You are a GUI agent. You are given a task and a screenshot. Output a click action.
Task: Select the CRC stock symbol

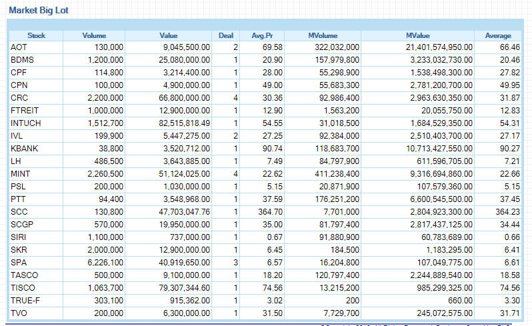(19, 98)
